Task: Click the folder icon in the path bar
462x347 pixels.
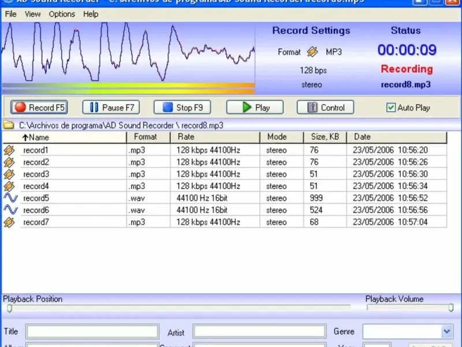Action: (x=9, y=125)
